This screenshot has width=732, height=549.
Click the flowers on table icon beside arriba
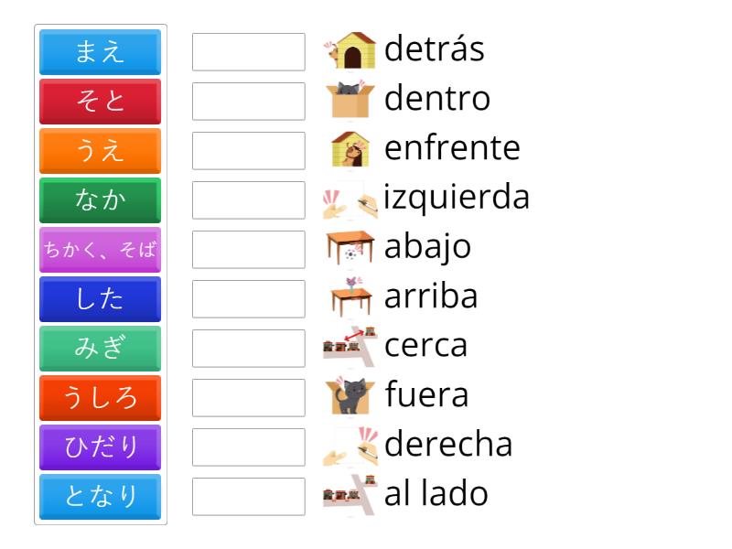[355, 296]
